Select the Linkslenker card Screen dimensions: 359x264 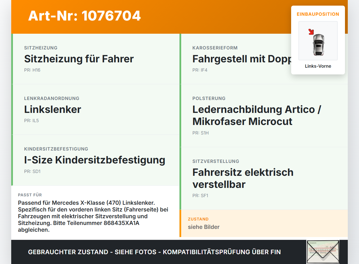click(95, 110)
